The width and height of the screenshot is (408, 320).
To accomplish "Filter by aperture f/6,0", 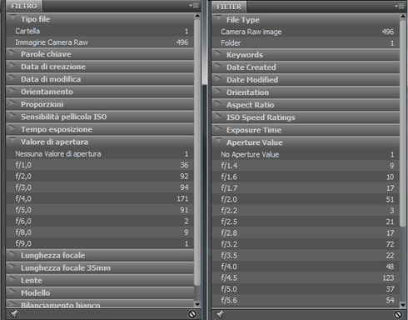I will tap(100, 221).
